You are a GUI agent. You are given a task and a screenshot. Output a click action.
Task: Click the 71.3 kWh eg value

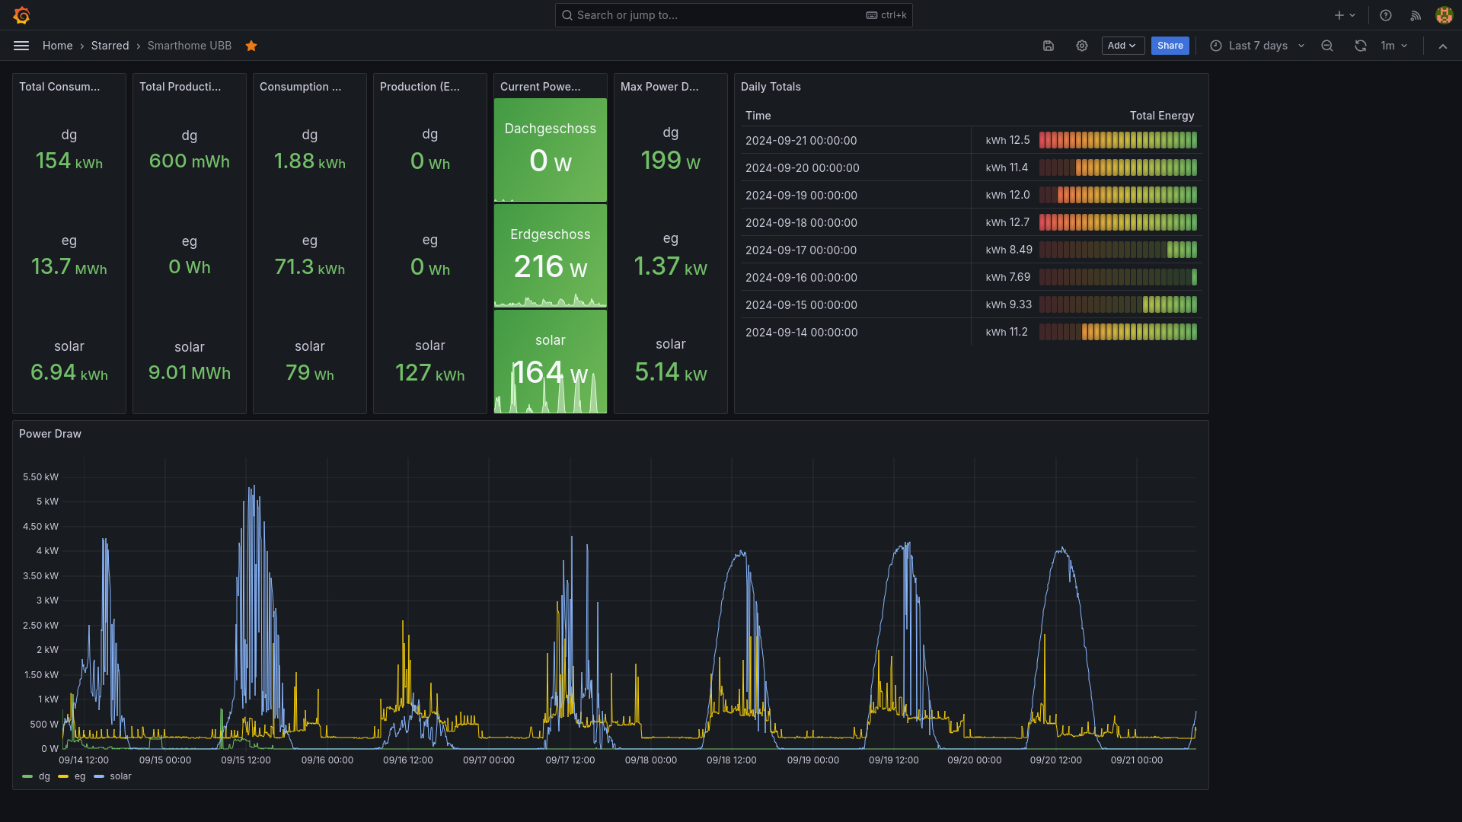point(310,267)
